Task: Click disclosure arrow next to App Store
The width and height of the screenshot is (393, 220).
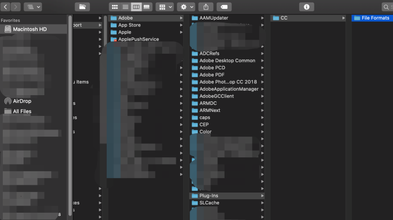Action: click(x=181, y=25)
